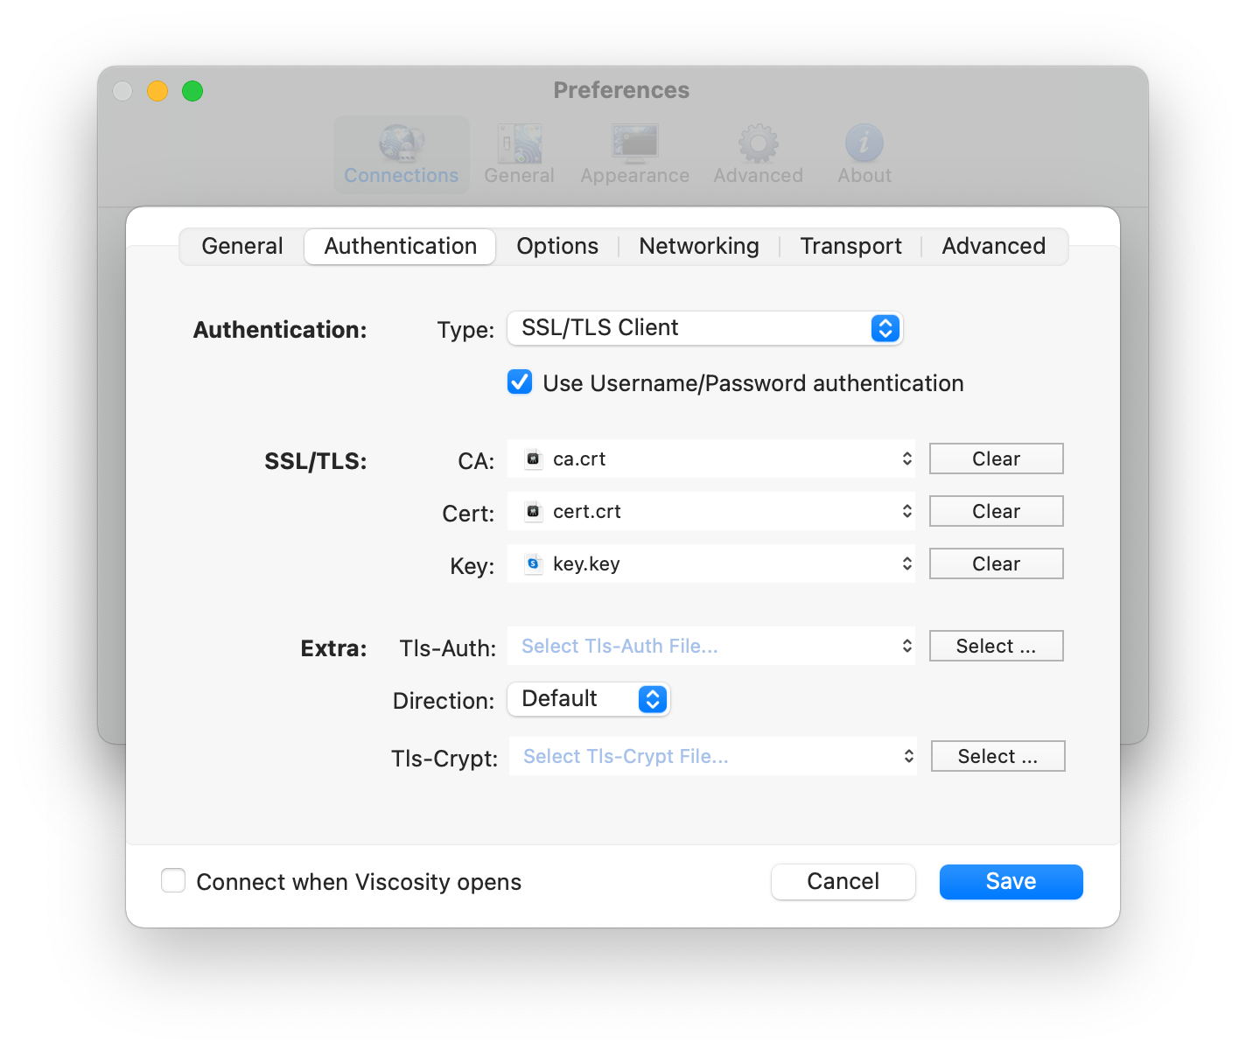Open the Options tab
Viewport: 1246px width, 1057px height.
(x=557, y=247)
